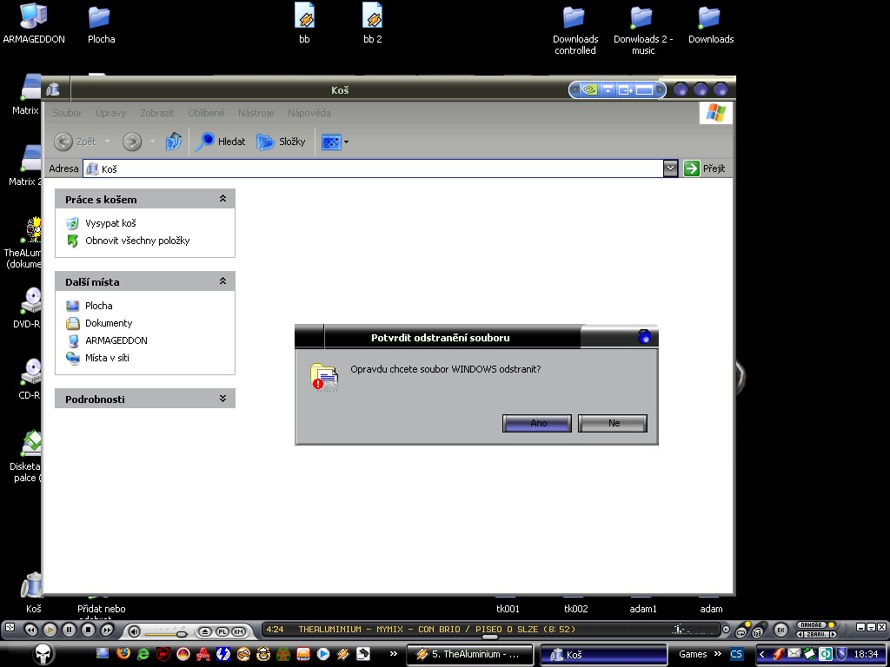Toggle the EK equalizer button
Image resolution: width=890 pixels, height=667 pixels.
781,630
